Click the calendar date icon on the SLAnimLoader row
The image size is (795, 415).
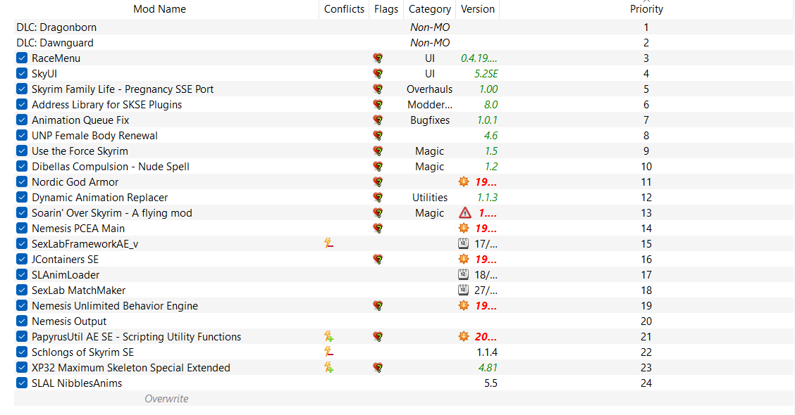tap(464, 275)
